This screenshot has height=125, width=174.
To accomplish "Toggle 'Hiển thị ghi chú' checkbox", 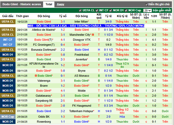I will point(146,4).
